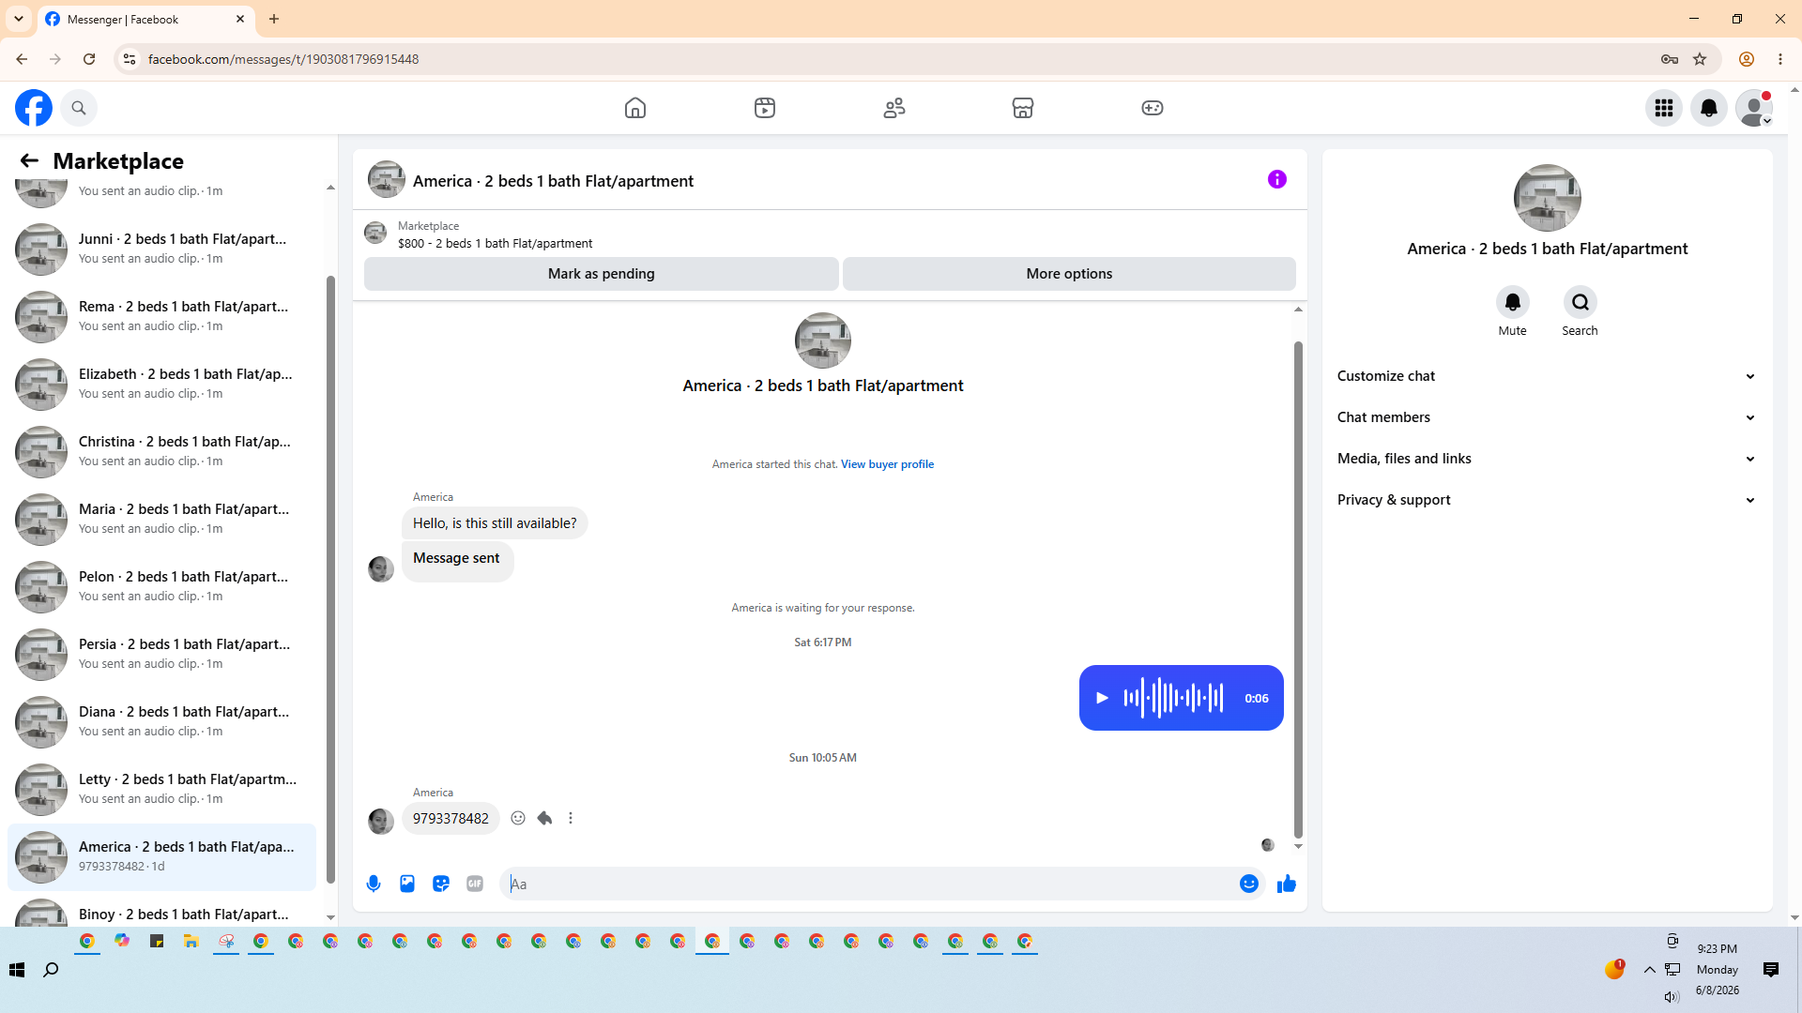The height and width of the screenshot is (1013, 1802).
Task: Open Letty conversation
Action: click(x=161, y=789)
